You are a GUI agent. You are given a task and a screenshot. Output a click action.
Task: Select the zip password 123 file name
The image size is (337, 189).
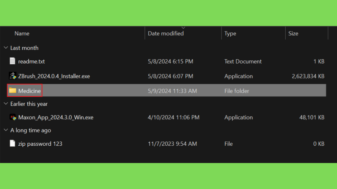40,144
